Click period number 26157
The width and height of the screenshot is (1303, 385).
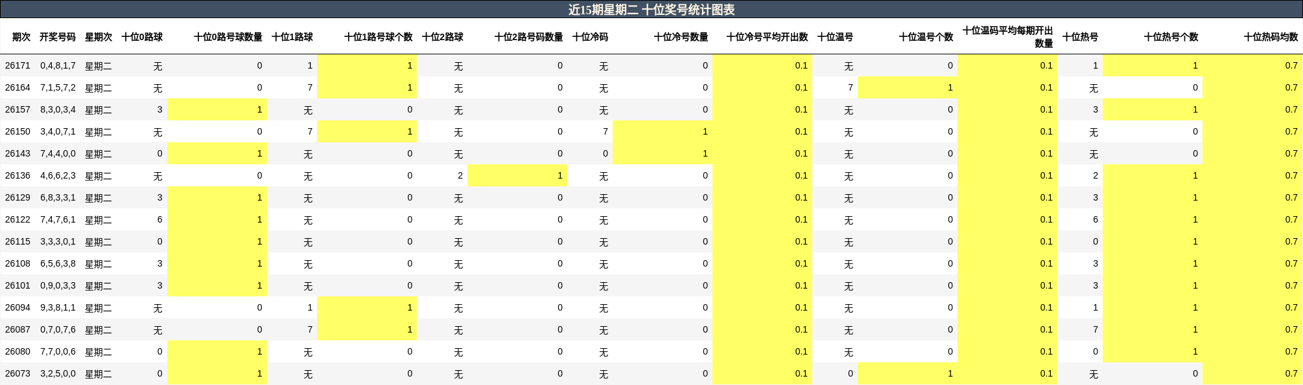18,109
